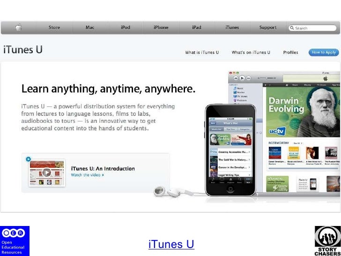341x256 pixels.
Task: Open Legal Writing Tips row on iPod
Action: [x=231, y=174]
